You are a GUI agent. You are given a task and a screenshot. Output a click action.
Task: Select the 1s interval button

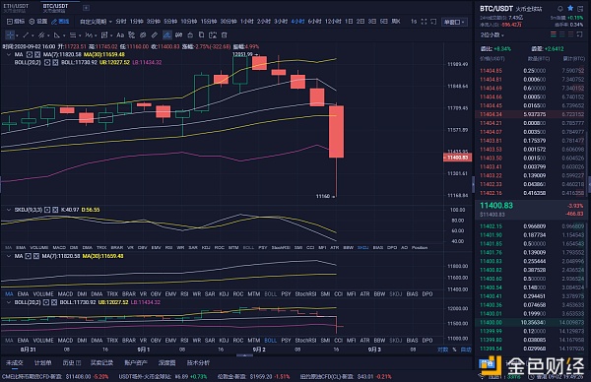pos(414,22)
